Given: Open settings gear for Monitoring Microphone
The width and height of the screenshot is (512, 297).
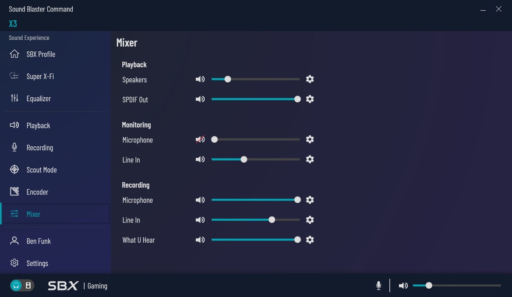Looking at the screenshot, I should point(310,139).
